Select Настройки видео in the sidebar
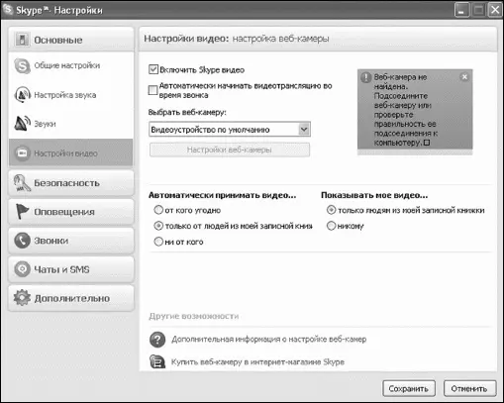The height and width of the screenshot is (403, 504). (71, 152)
